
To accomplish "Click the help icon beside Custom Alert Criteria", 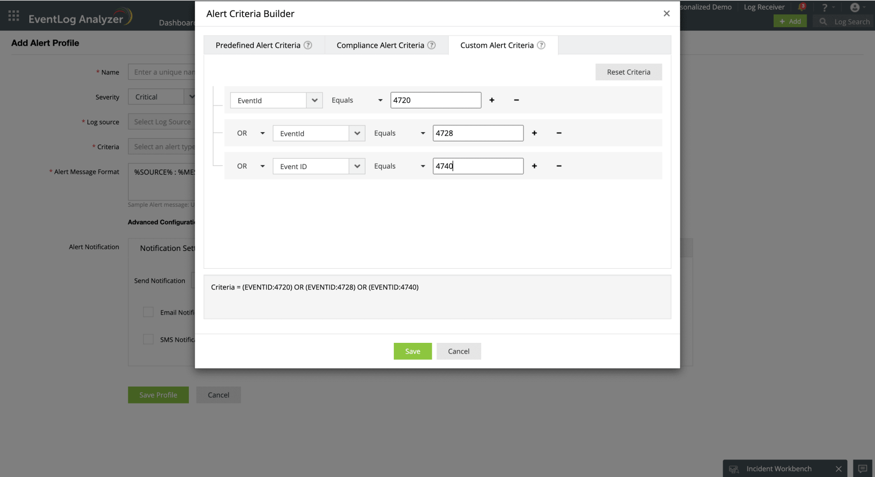I will pos(541,45).
